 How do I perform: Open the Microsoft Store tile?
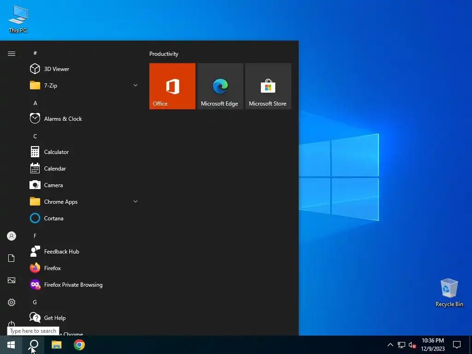(268, 86)
